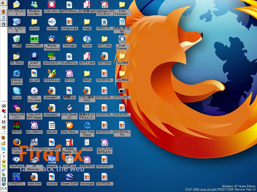
Task: Expand hidden taskbar items with the » chevron
Action: pos(4,152)
